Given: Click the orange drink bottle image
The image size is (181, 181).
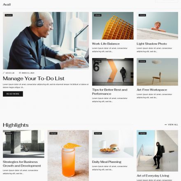Looking at the screenshot, I should coord(68,155).
